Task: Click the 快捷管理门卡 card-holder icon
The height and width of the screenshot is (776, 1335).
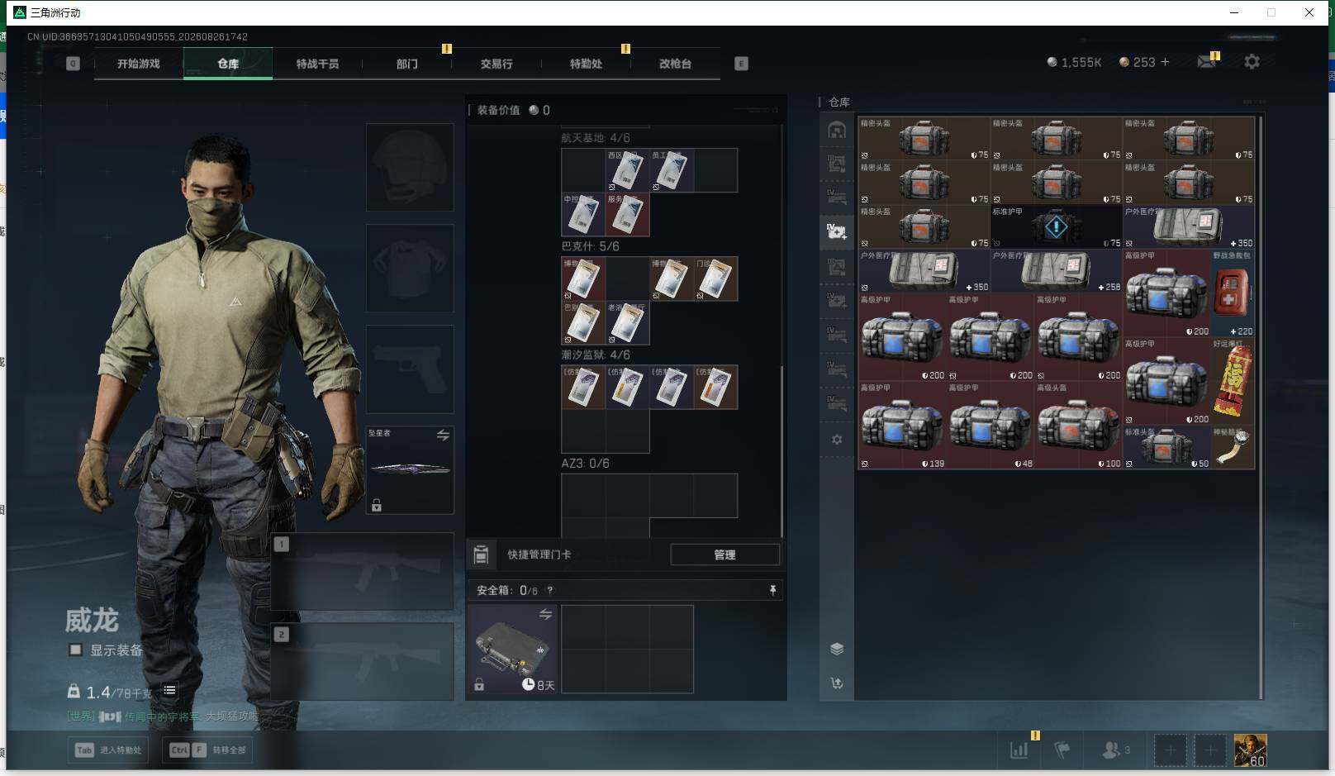Action: tap(481, 555)
